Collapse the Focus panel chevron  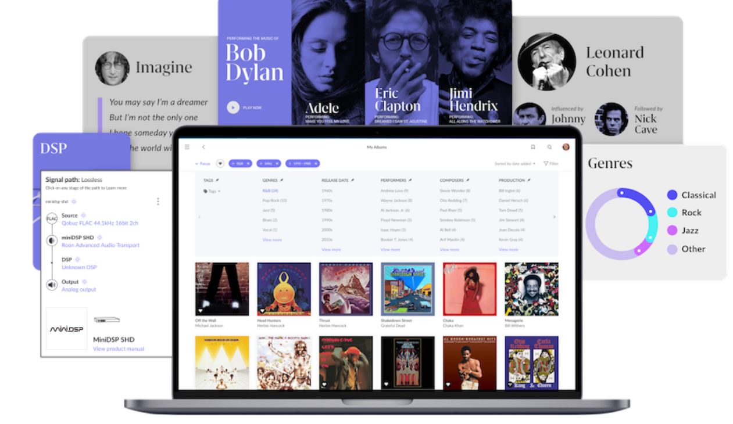tap(196, 164)
